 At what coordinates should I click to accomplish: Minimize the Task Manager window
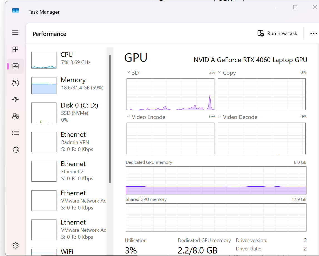(x=276, y=7)
